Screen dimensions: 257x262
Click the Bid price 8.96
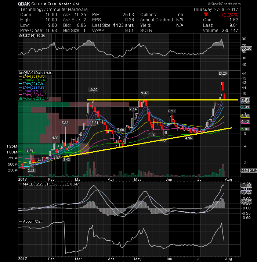(82, 25)
